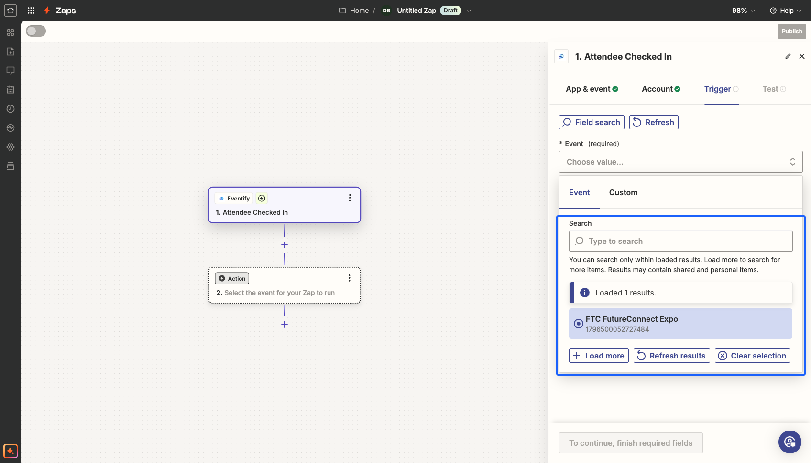Switch to the App & event tab

(x=592, y=89)
